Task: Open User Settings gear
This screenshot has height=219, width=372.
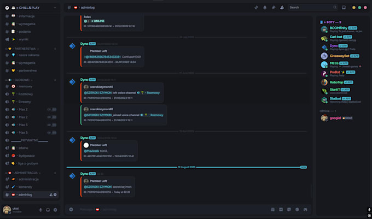Action: [55, 210]
